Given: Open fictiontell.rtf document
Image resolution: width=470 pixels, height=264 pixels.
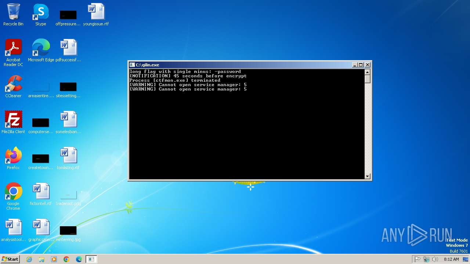Looking at the screenshot, I should 41,194.
